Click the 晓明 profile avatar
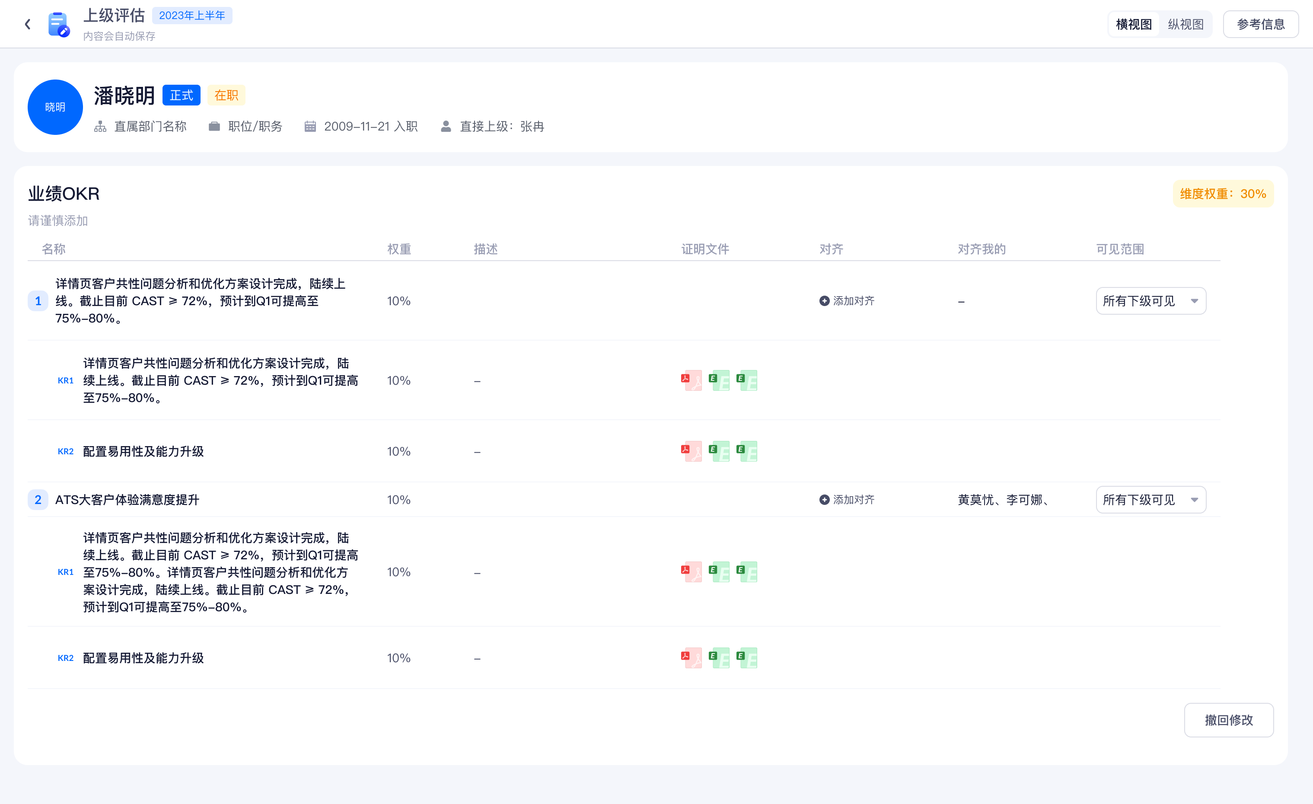Viewport: 1313px width, 804px height. point(55,107)
